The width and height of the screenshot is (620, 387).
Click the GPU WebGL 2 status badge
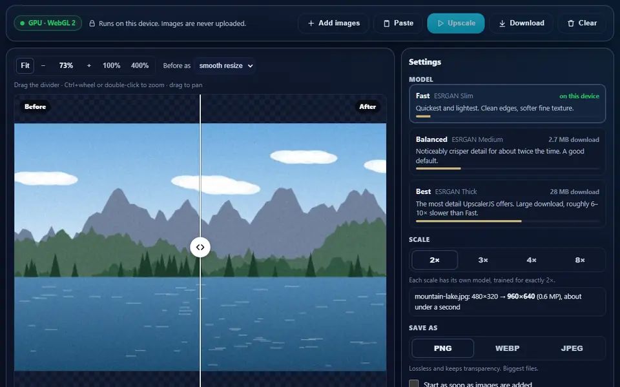pyautogui.click(x=48, y=23)
